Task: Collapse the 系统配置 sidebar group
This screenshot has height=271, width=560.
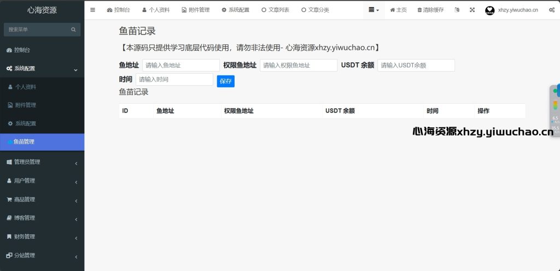Action: (42, 68)
